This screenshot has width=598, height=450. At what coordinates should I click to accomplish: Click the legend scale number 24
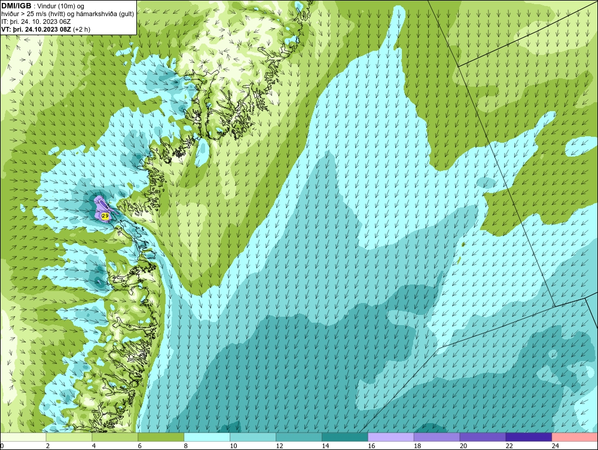click(556, 446)
